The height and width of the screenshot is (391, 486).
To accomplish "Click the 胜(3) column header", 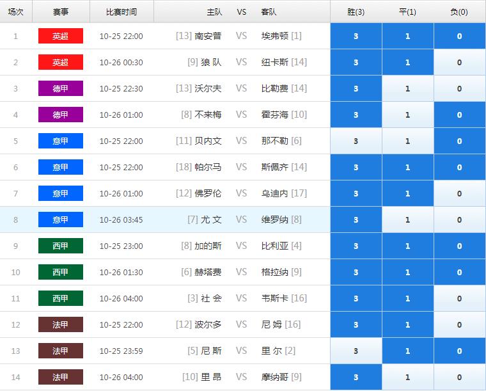I will [x=356, y=12].
